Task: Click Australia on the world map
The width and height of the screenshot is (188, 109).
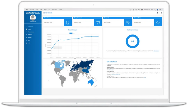Action: pyautogui.click(x=91, y=82)
